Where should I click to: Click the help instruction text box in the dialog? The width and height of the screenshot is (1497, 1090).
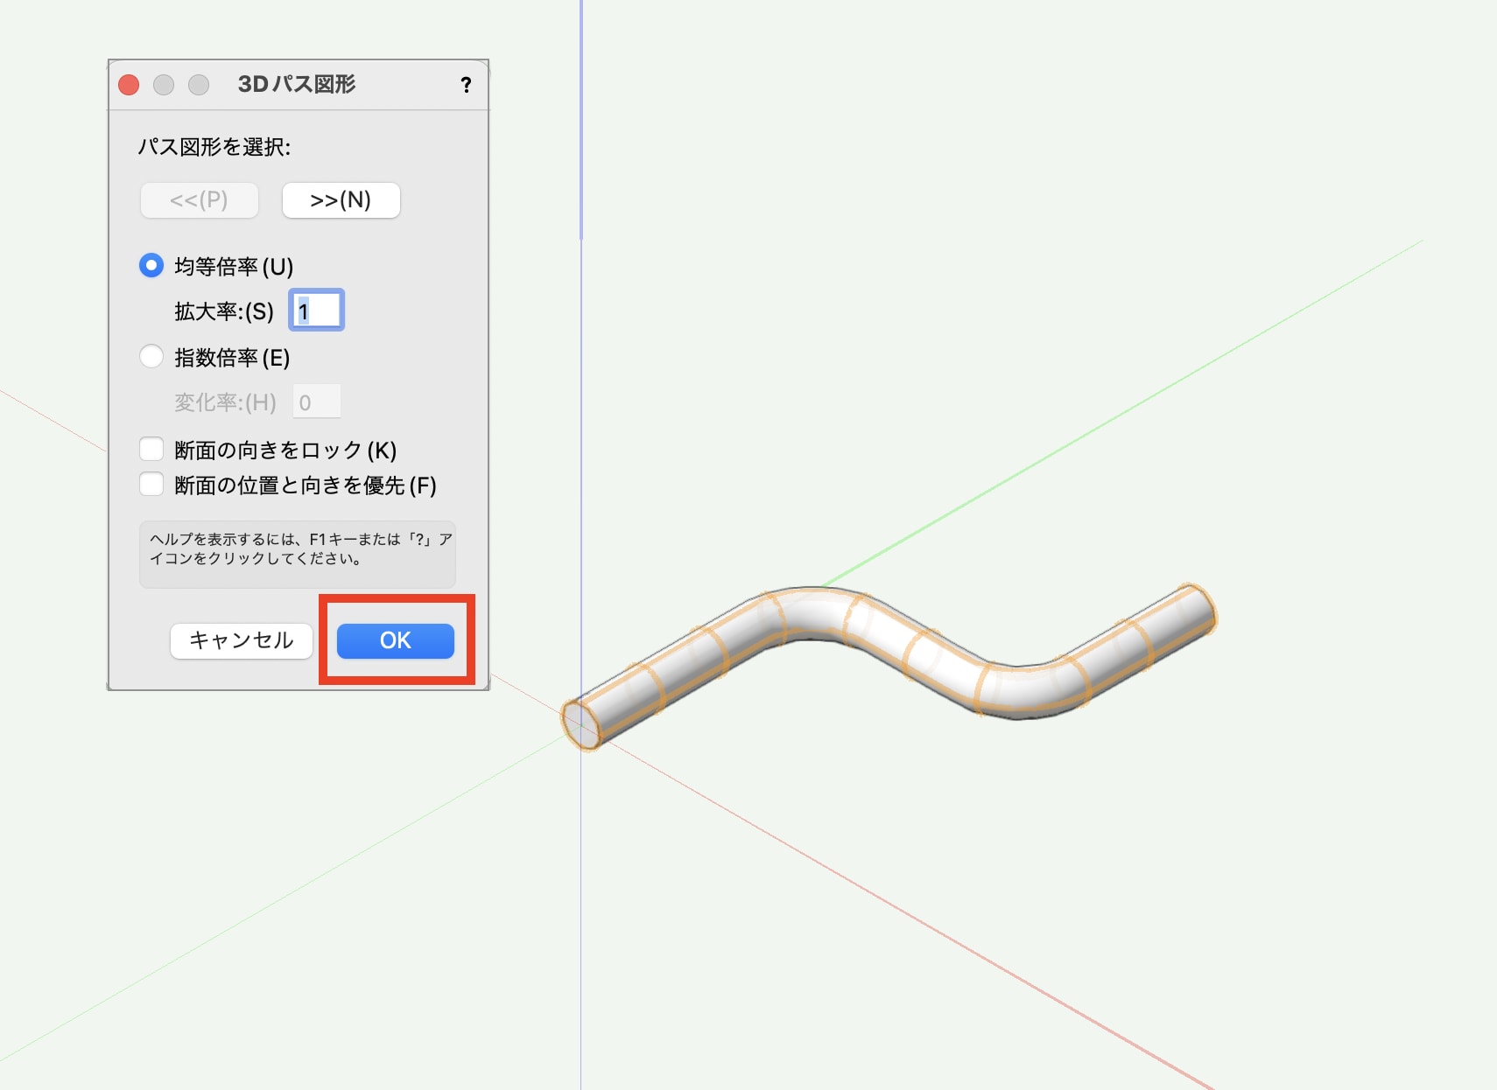298,555
